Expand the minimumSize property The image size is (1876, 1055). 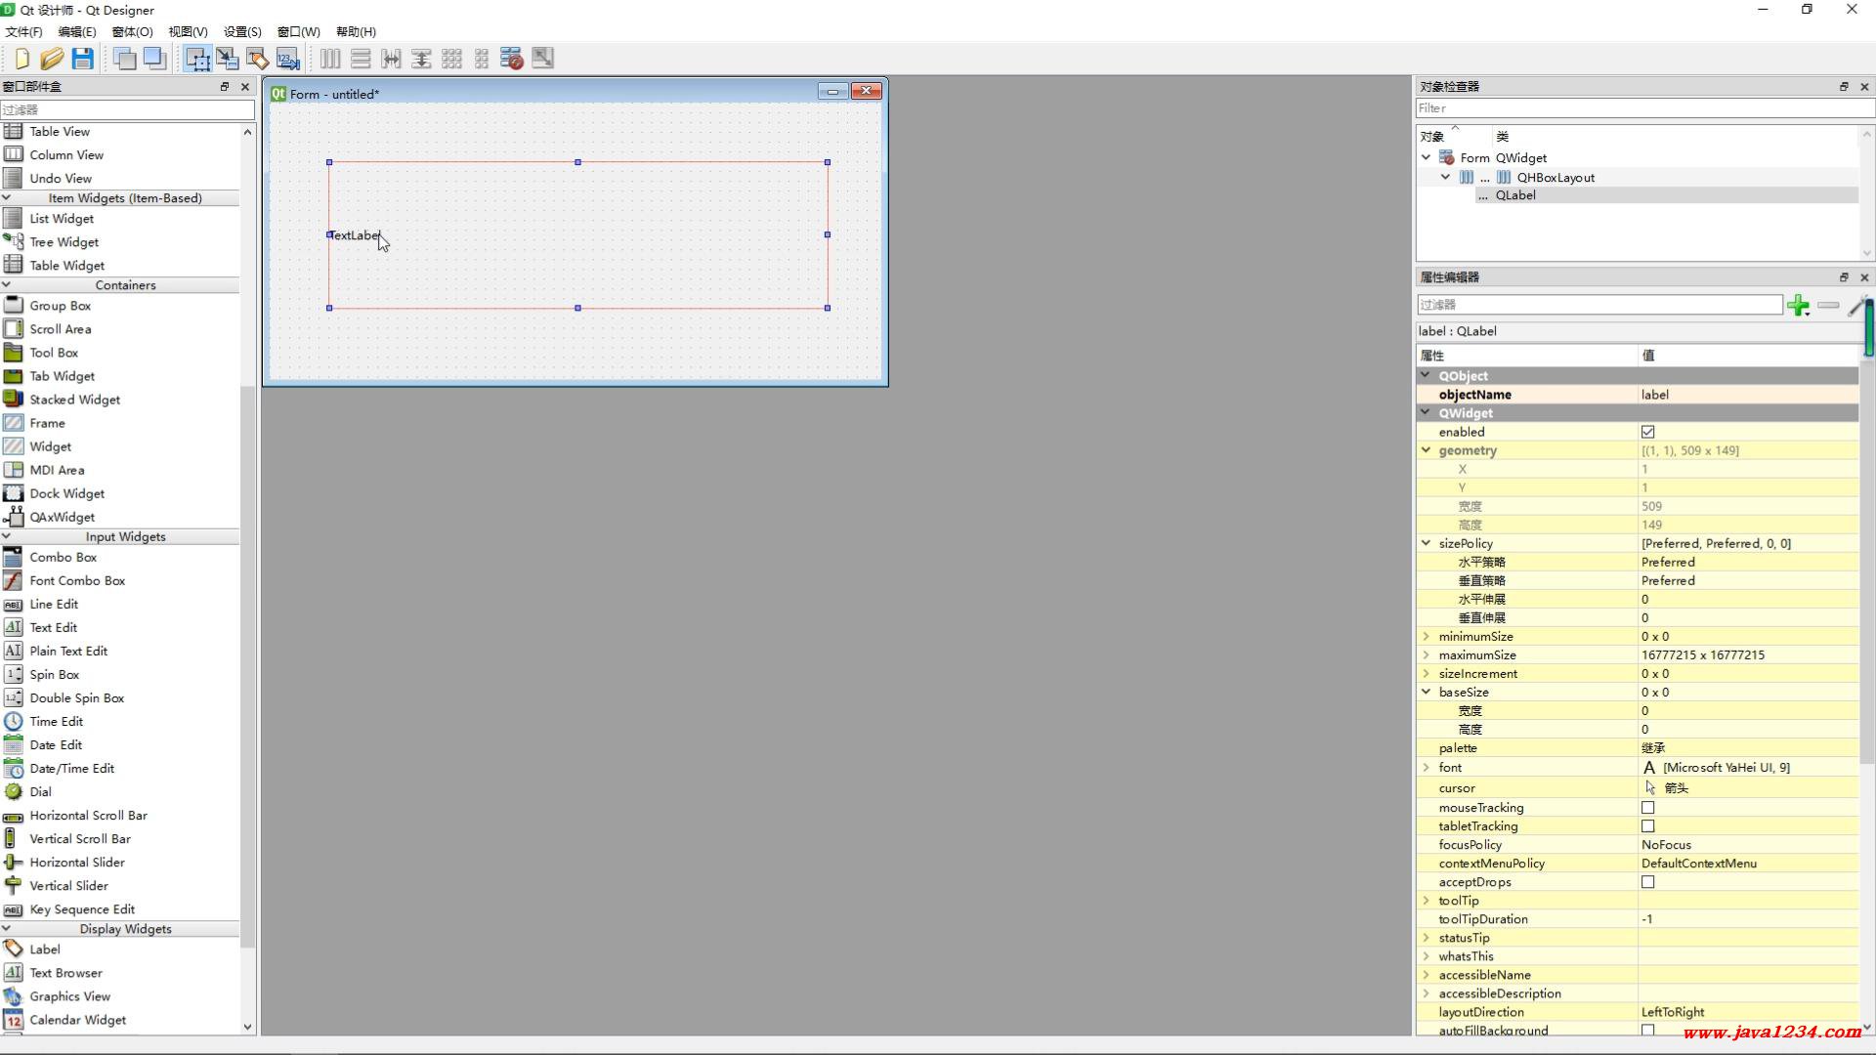tap(1426, 636)
